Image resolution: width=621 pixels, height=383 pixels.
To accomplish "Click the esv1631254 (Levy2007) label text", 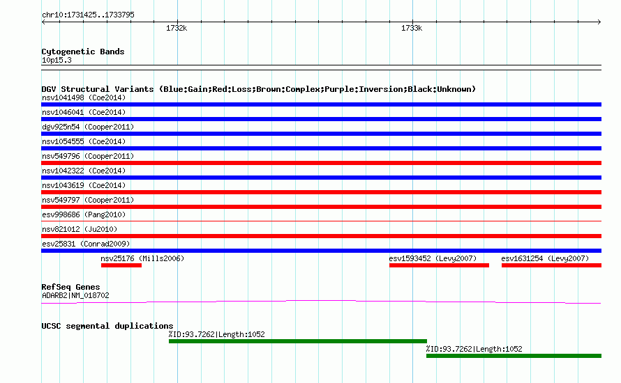I will [545, 258].
